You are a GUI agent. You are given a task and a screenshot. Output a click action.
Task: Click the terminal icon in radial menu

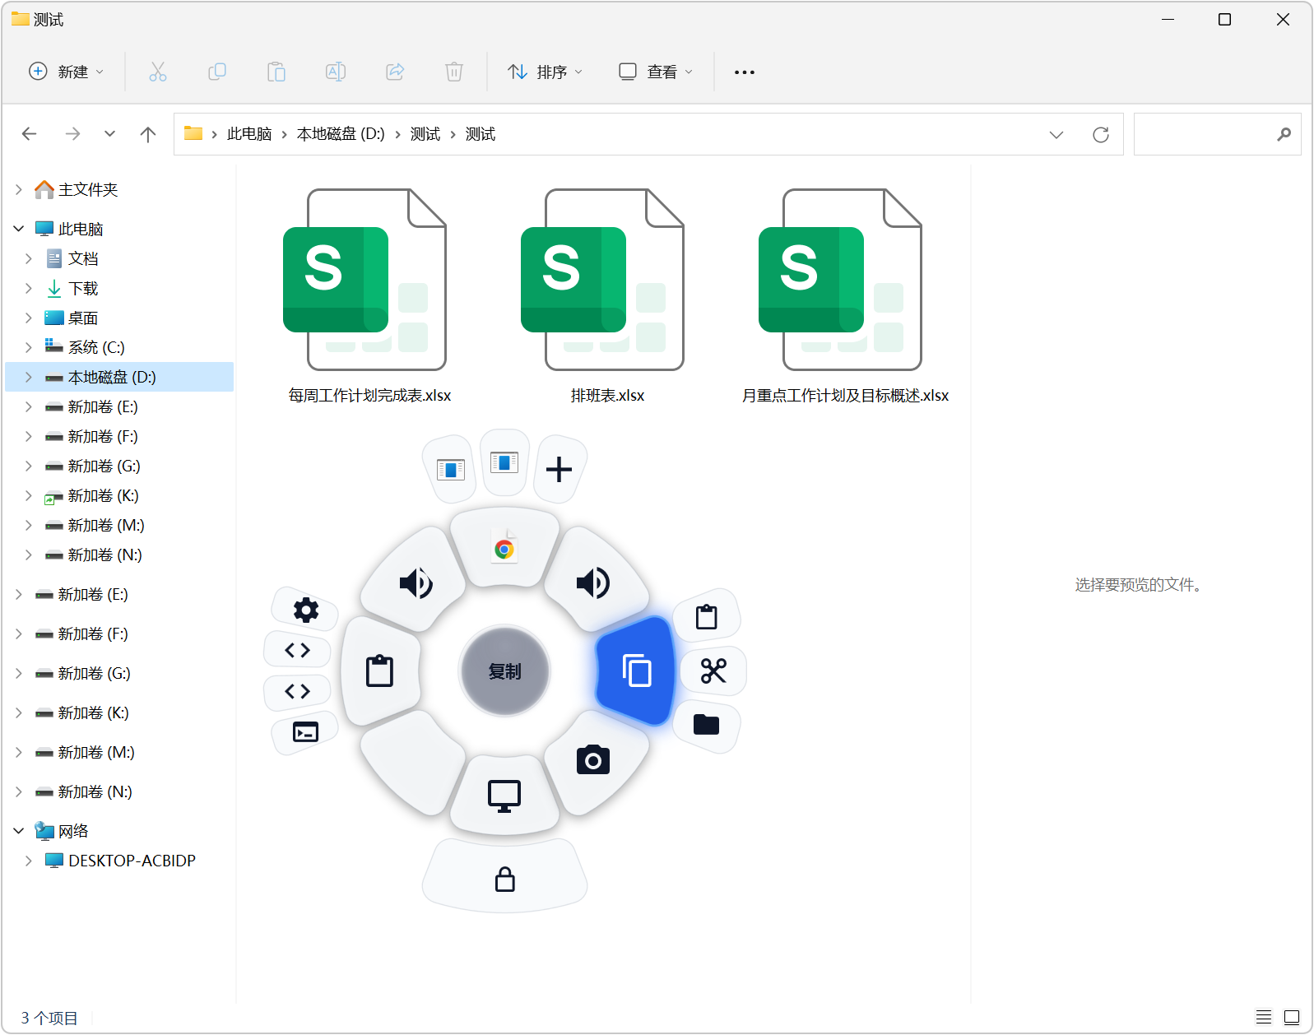[x=305, y=731]
